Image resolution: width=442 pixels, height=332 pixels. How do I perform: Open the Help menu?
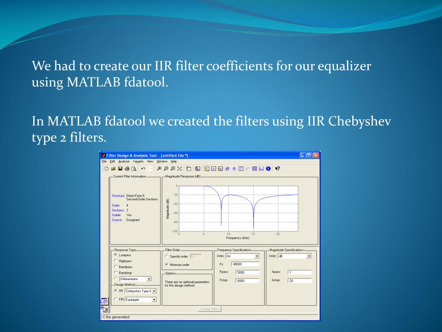point(174,162)
